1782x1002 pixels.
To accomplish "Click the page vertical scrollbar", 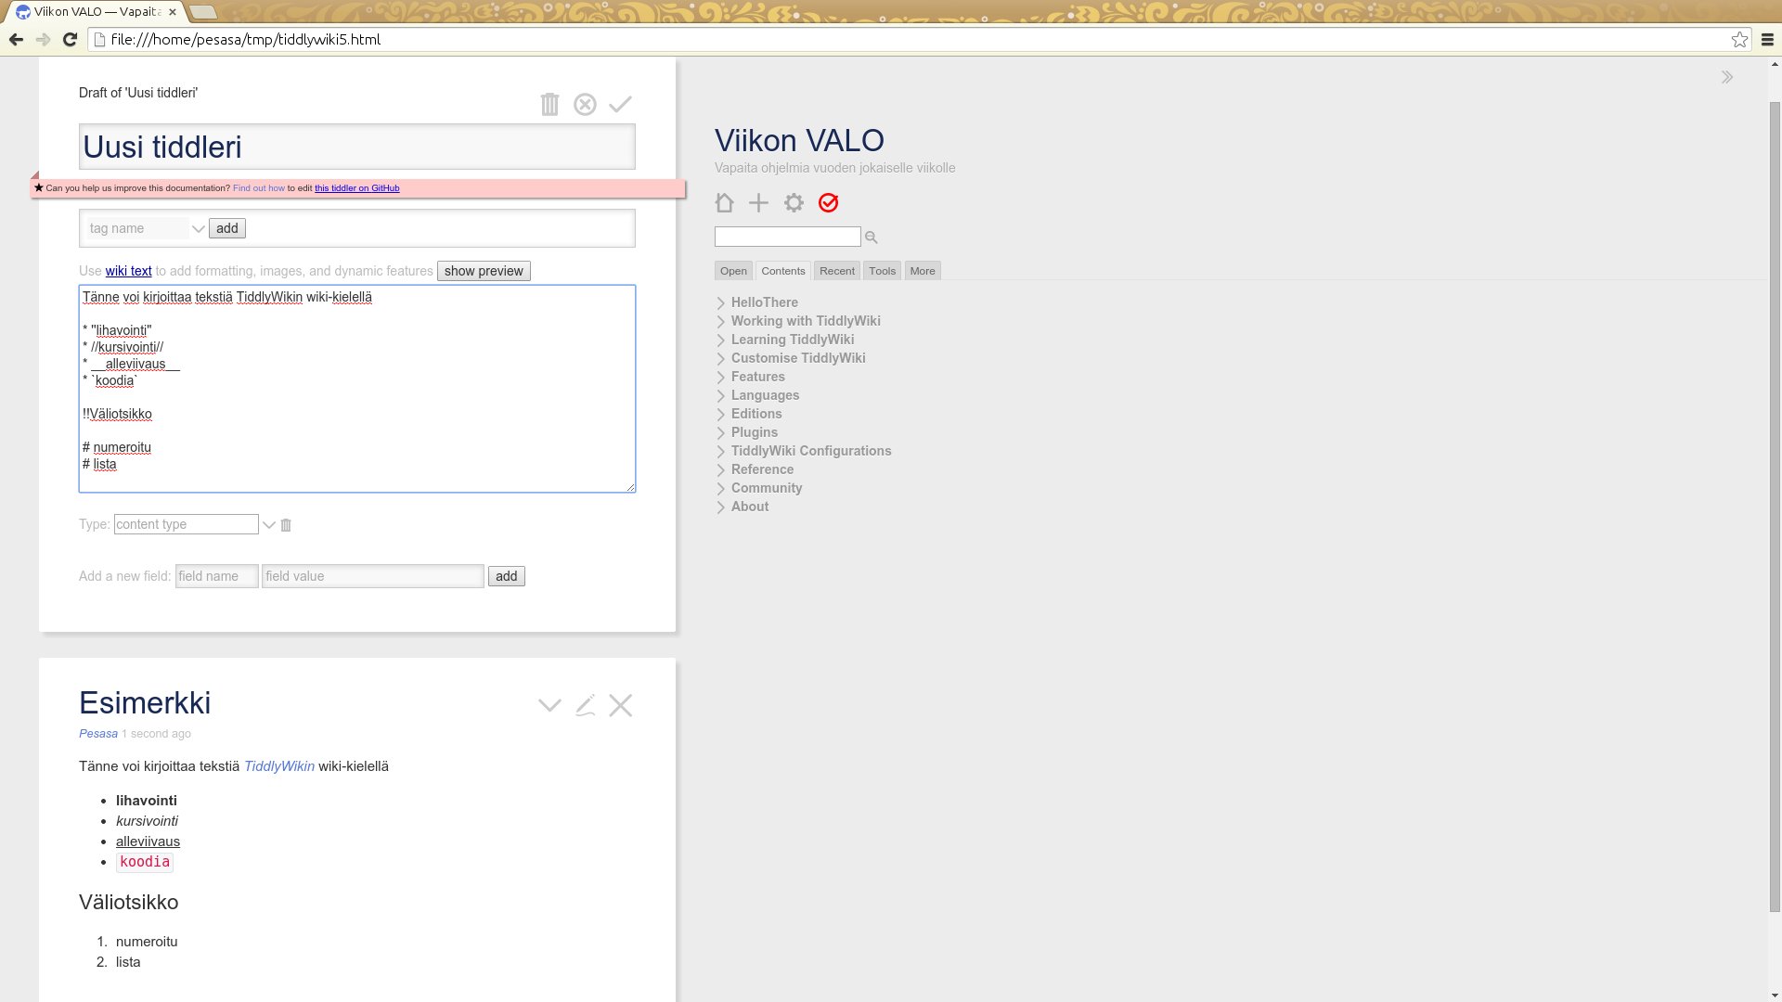I will point(1775,507).
